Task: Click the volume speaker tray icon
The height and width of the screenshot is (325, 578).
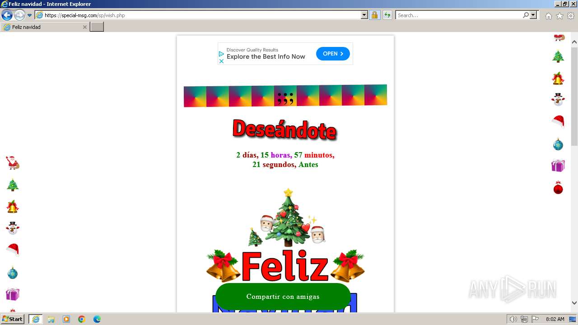Action: coord(513,319)
